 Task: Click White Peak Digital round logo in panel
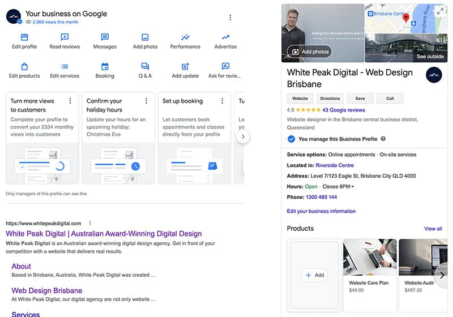434,75
